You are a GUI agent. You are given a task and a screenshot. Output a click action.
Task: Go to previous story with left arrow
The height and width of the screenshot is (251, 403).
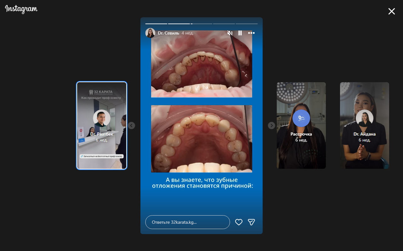click(132, 125)
